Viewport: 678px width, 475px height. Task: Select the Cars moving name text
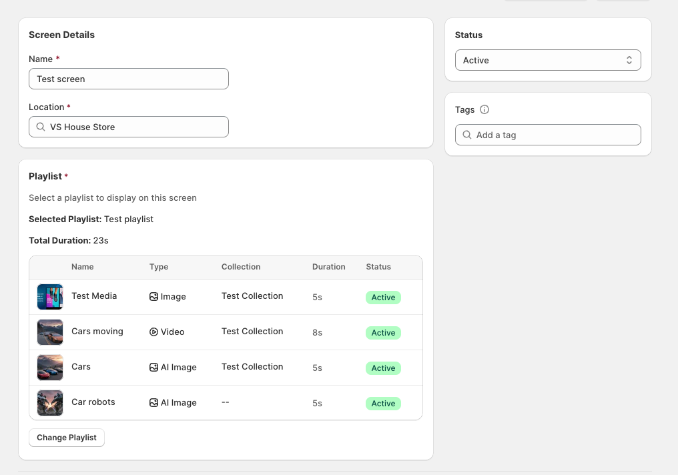pyautogui.click(x=97, y=332)
